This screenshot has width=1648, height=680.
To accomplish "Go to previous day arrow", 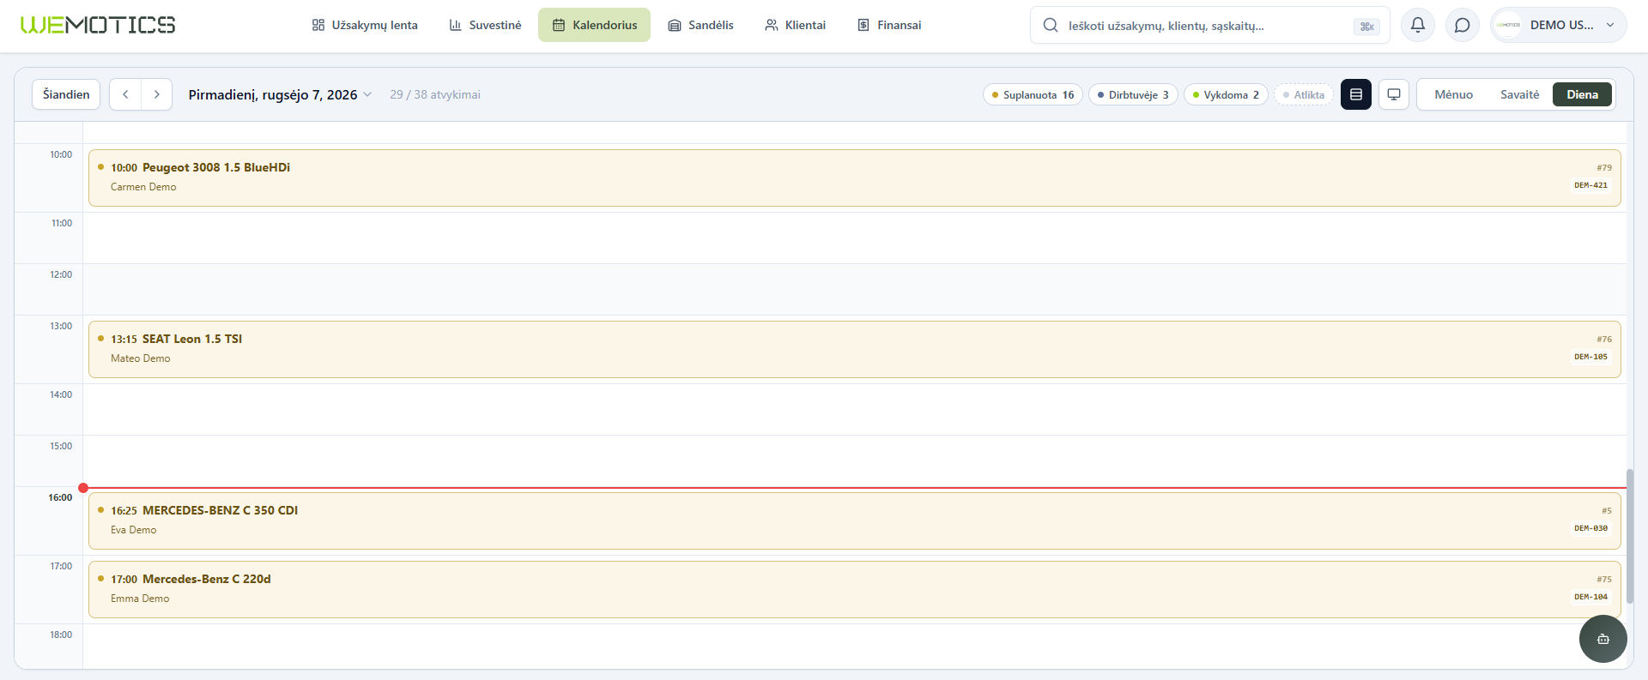I will coord(125,94).
